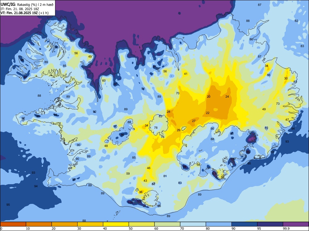This screenshot has width=309, height=231.
Task: Pick the 50–60% pale yellow legend swatch
Action: click(142, 224)
